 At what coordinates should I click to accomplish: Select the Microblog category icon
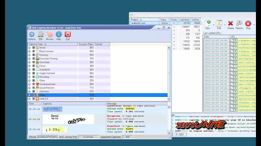(37, 77)
